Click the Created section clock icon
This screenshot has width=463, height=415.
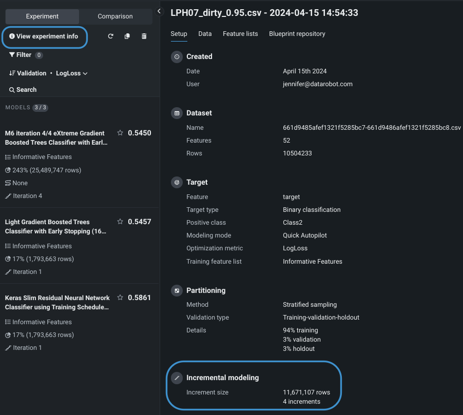[x=177, y=57]
